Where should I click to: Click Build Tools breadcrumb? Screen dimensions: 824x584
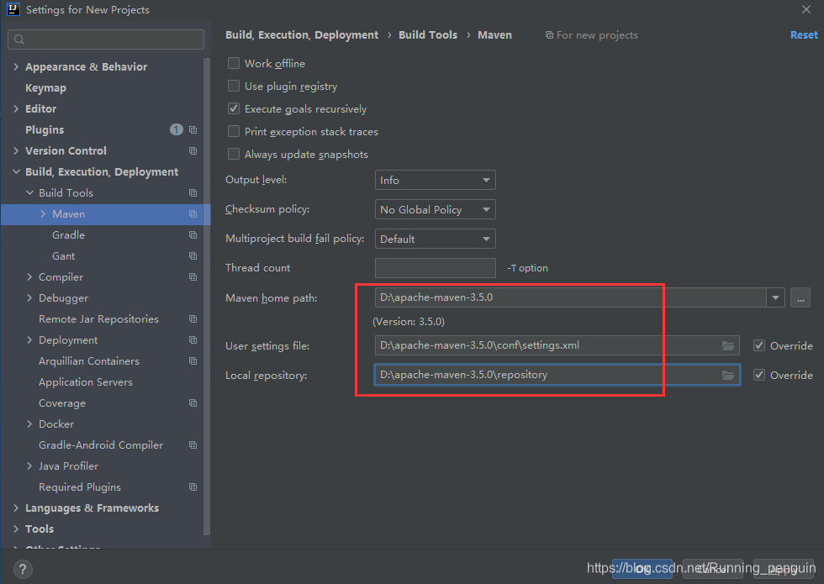pyautogui.click(x=428, y=35)
